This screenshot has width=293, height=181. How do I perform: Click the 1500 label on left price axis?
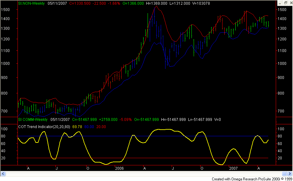[5, 9]
